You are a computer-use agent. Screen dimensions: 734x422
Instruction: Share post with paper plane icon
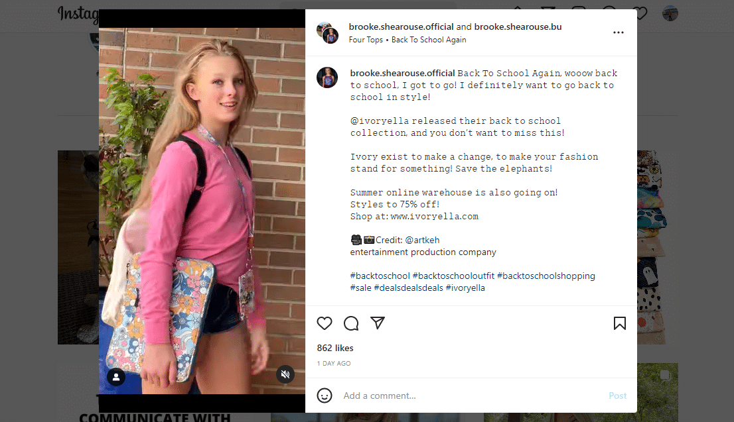click(x=378, y=323)
